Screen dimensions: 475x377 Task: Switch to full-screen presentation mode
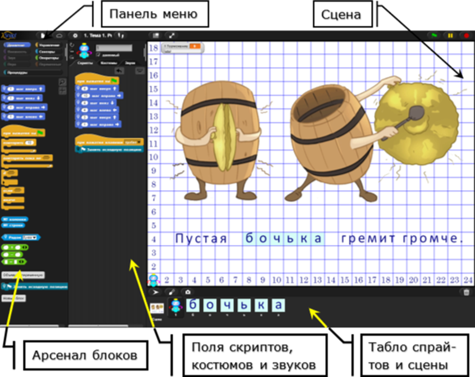point(172,36)
